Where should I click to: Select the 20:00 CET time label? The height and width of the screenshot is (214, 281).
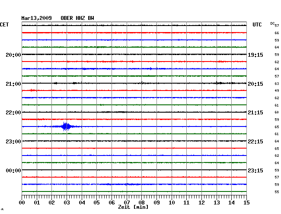(x=13, y=55)
